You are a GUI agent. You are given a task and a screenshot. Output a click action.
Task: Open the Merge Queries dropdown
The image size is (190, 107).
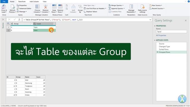[x=116, y=5]
